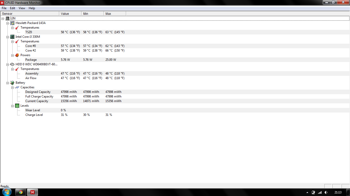This screenshot has width=350, height=196.
Task: Collapse Temperatures under Intel Core i3 330M
Action: [x=13, y=41]
